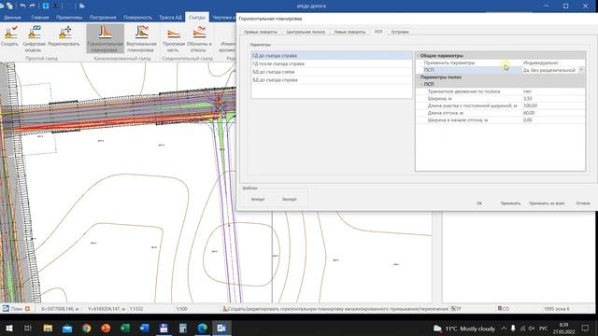Open the Трасса АД ribbon tab
Image resolution: width=598 pixels, height=336 pixels.
point(170,17)
